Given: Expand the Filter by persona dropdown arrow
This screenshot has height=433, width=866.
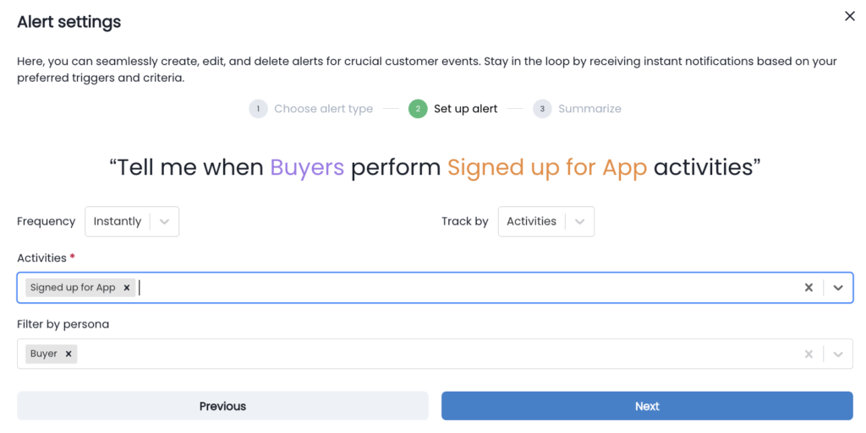Looking at the screenshot, I should click(838, 355).
